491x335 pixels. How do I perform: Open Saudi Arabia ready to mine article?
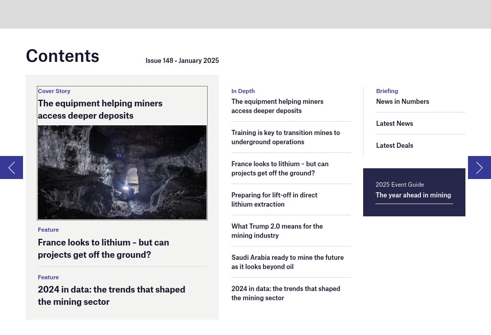coord(287,262)
